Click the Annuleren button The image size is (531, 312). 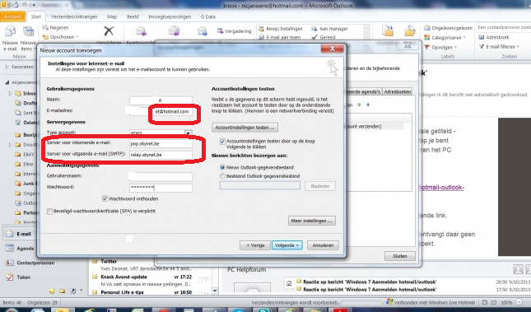tap(323, 245)
